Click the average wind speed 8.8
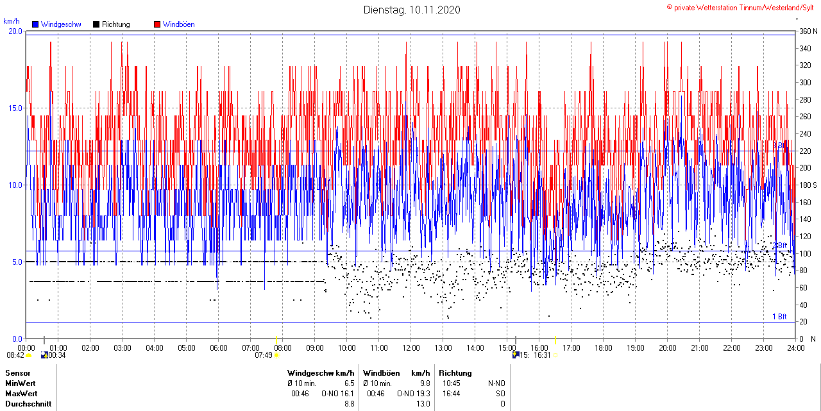Screen dimensions: 821x411 (349, 404)
